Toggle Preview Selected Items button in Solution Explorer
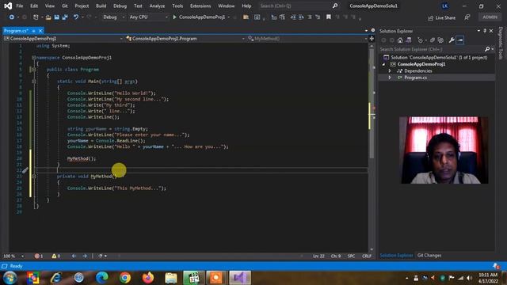Image resolution: width=507 pixels, height=285 pixels. [x=460, y=40]
